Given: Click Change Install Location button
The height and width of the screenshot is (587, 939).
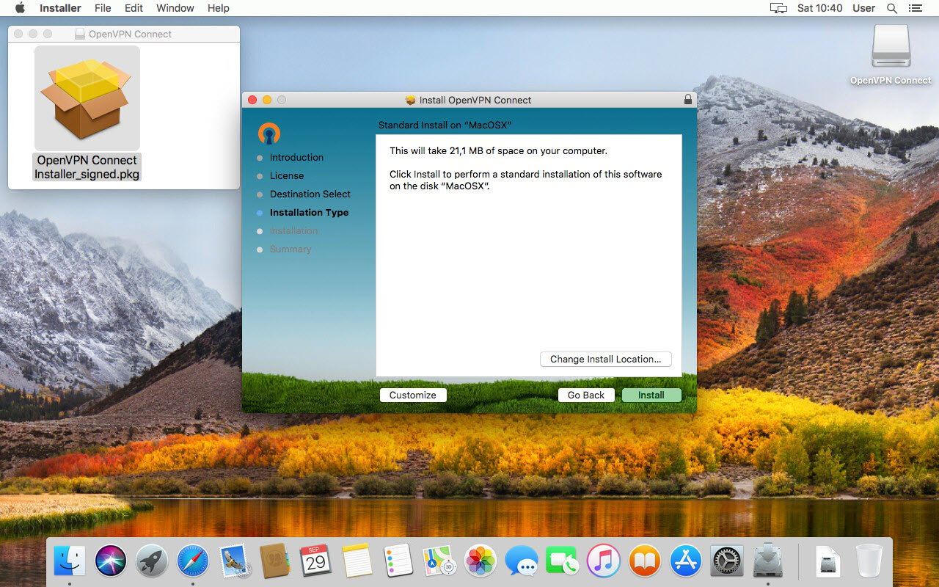Looking at the screenshot, I should [x=605, y=359].
